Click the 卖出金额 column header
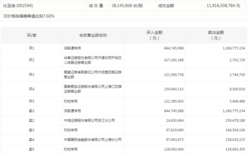The image size is (248, 155). [216, 35]
